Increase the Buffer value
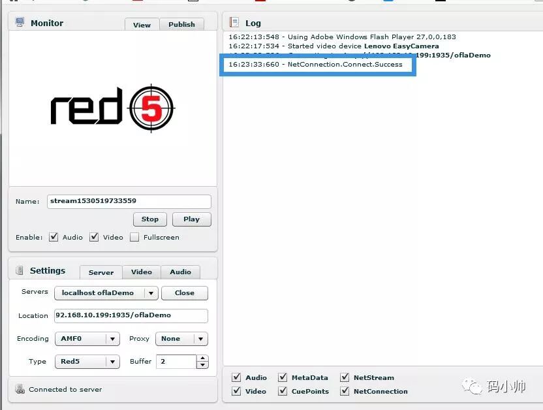Image resolution: width=543 pixels, height=410 pixels. pyautogui.click(x=202, y=358)
